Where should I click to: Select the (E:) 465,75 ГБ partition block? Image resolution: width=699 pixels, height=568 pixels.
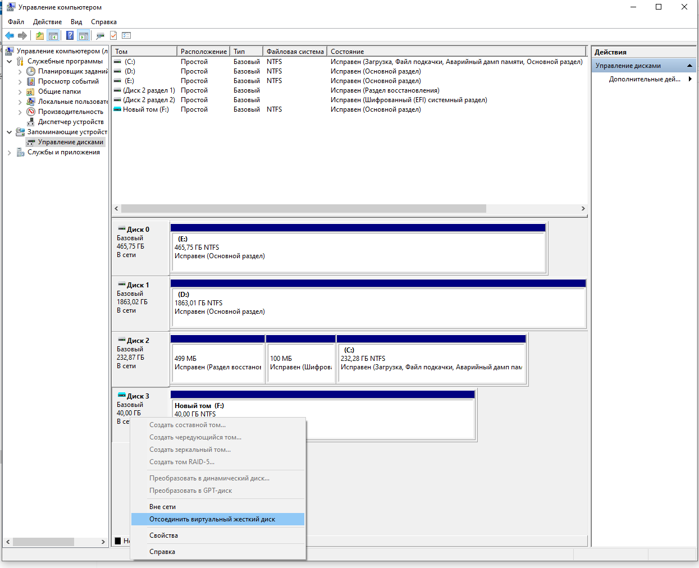point(358,251)
